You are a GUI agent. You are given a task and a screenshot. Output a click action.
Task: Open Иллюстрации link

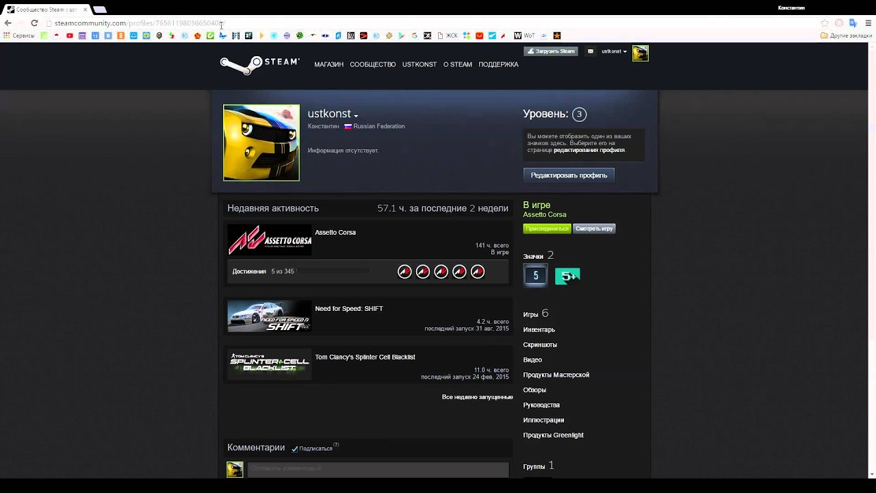click(x=543, y=420)
